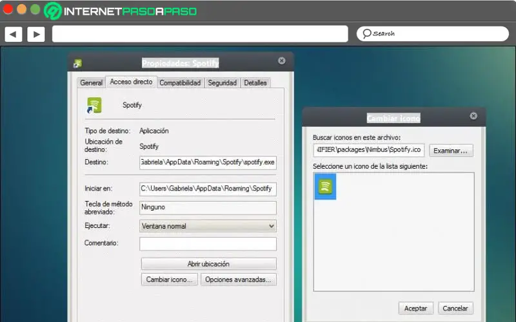The width and height of the screenshot is (516, 322).
Task: Click Cancelar in Cambiar icono dialog
Action: 455,308
